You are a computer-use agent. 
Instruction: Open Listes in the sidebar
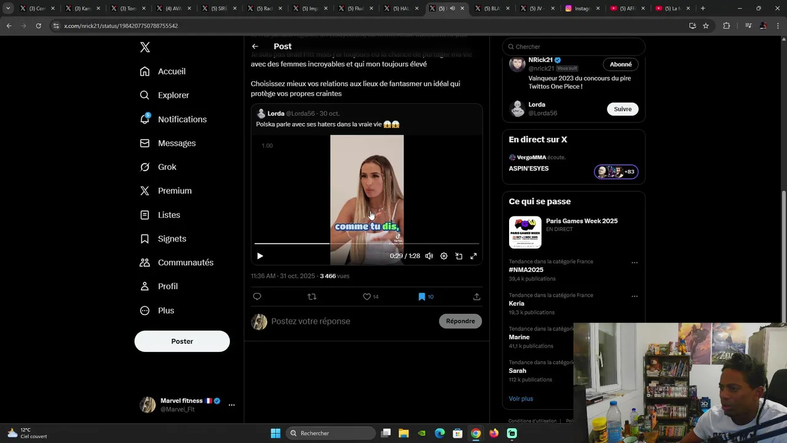160,215
